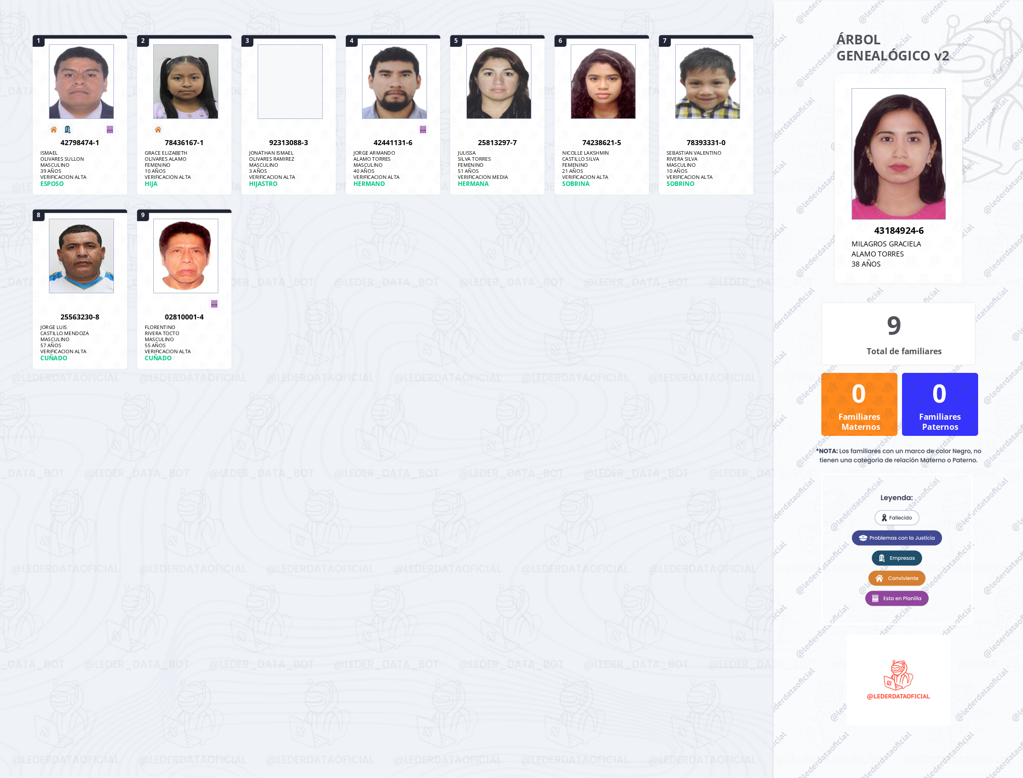The width and height of the screenshot is (1023, 778).
Task: Open Milagros Graciela's main profile photo
Action: (x=898, y=154)
